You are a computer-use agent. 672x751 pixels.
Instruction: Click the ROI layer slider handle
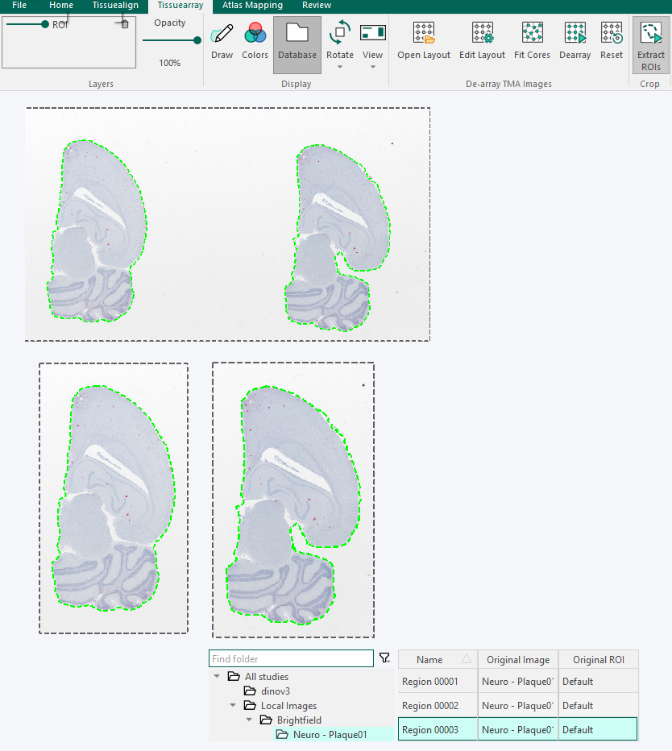(45, 24)
